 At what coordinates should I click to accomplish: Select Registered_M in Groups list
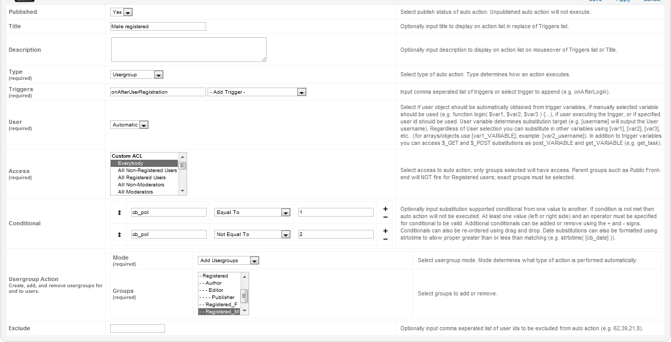click(219, 311)
